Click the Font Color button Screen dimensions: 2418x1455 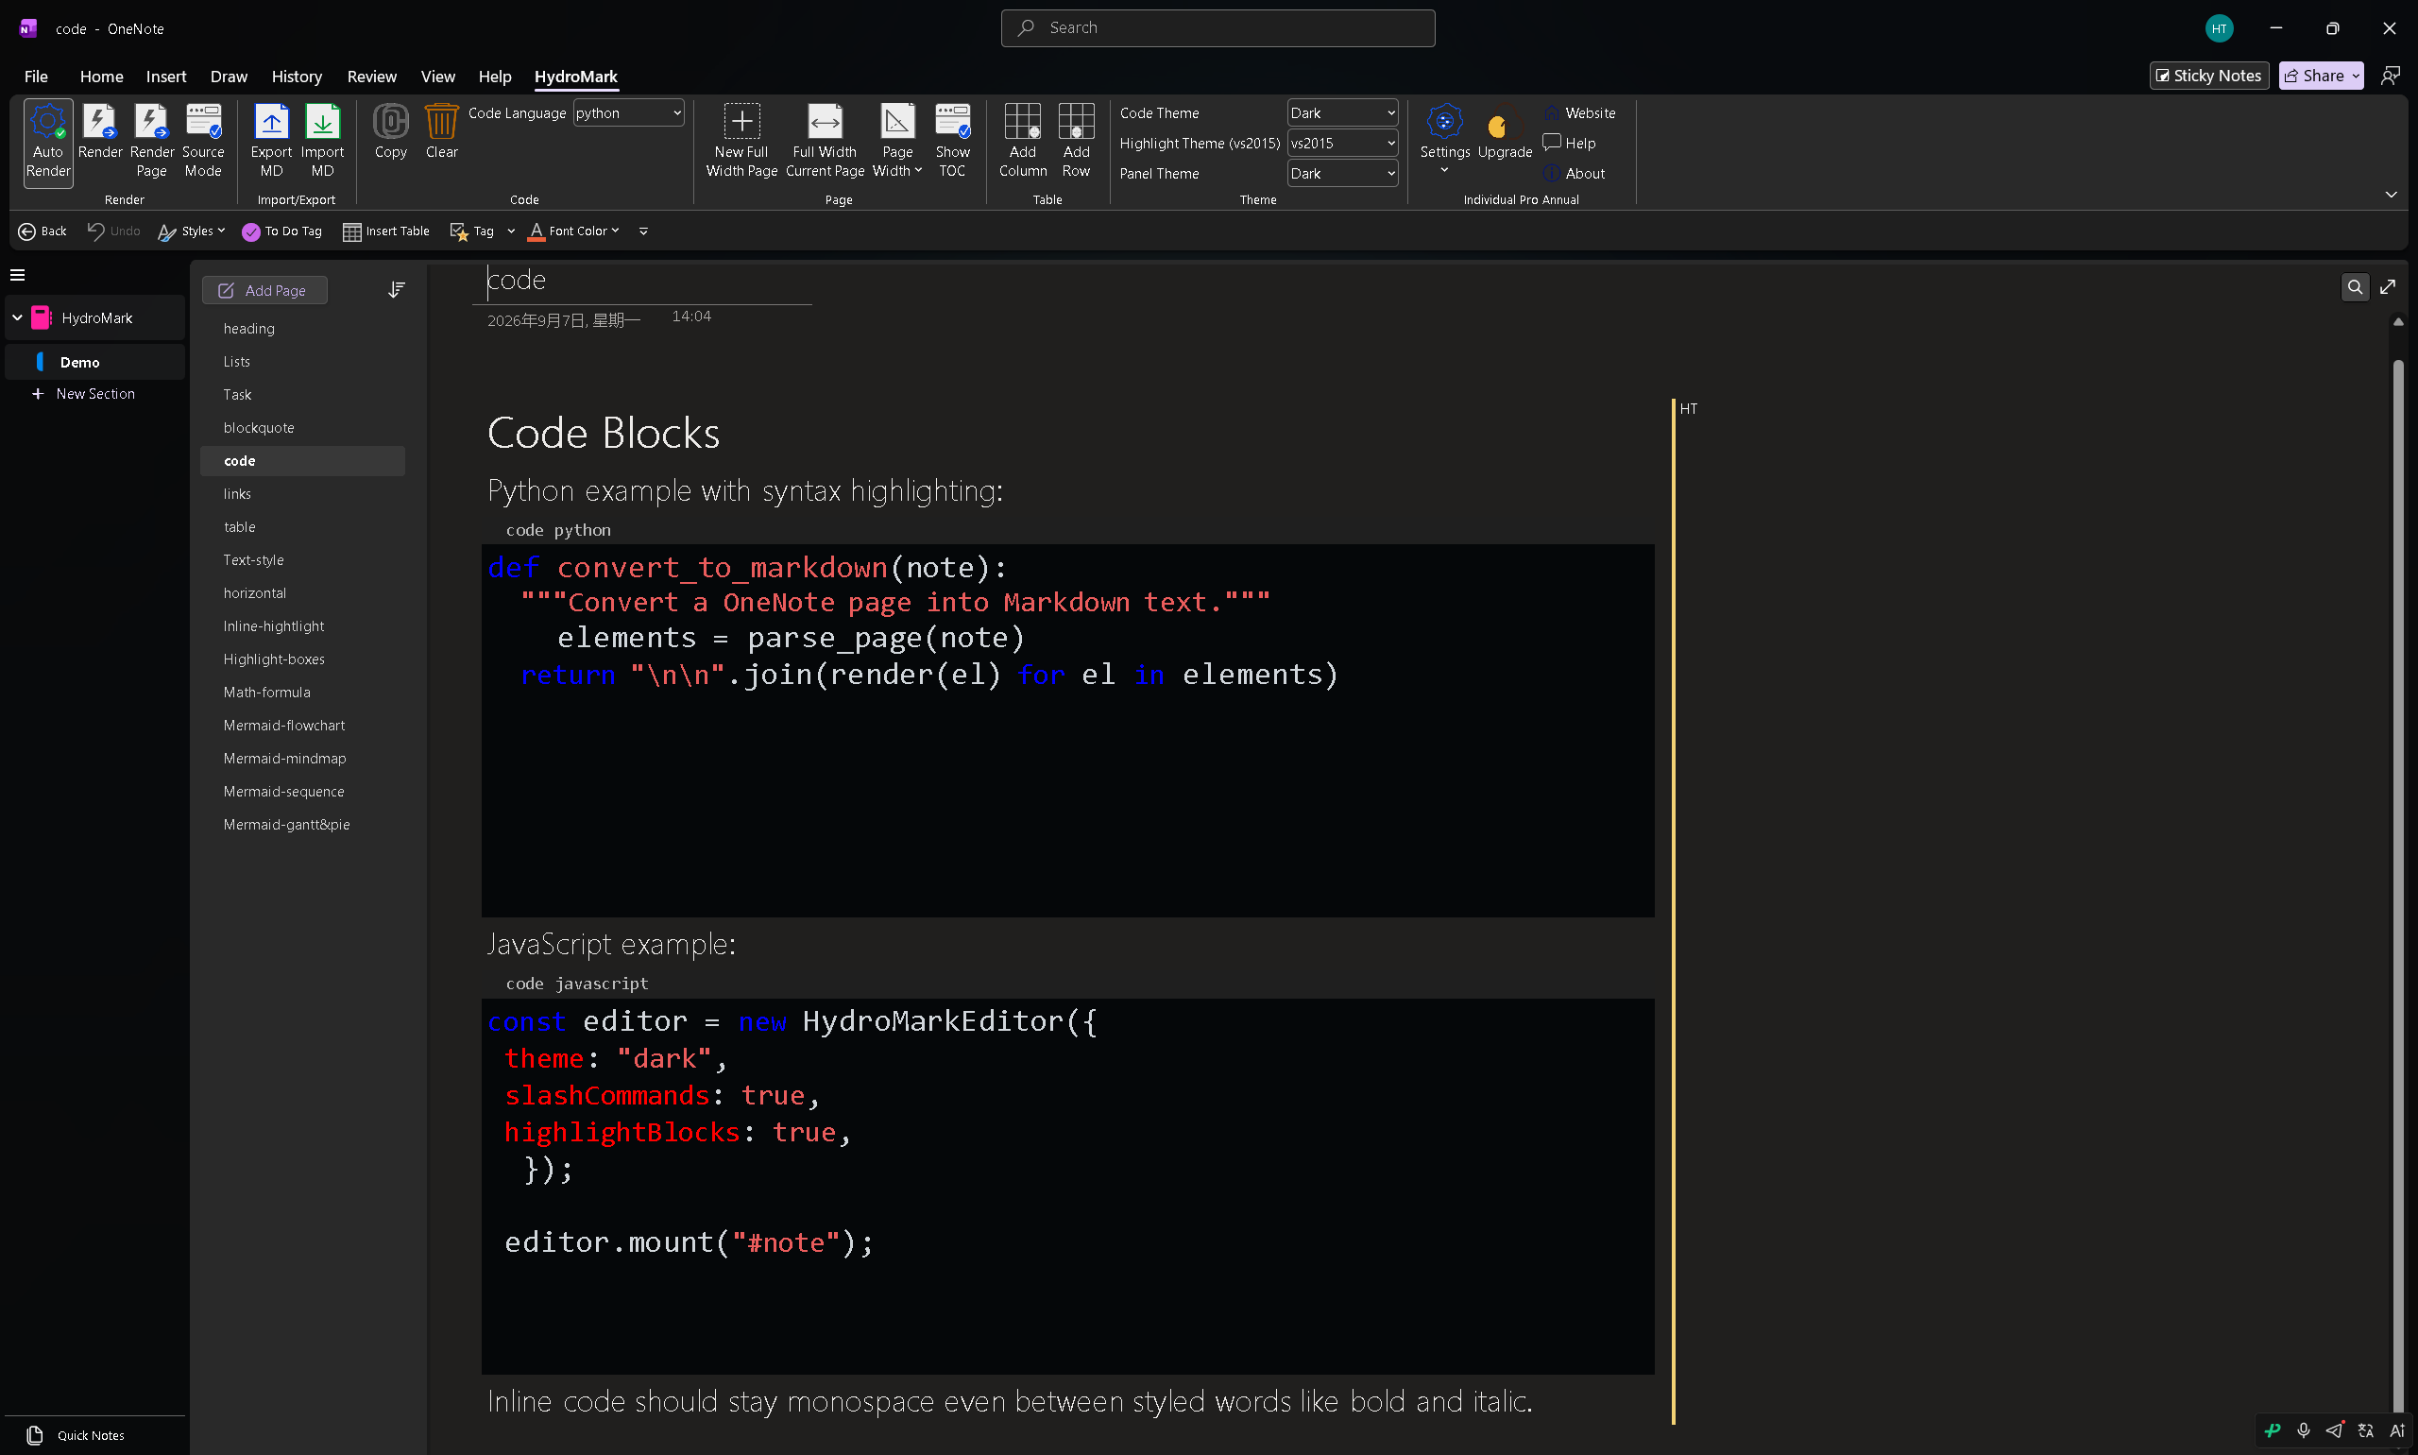(x=573, y=231)
